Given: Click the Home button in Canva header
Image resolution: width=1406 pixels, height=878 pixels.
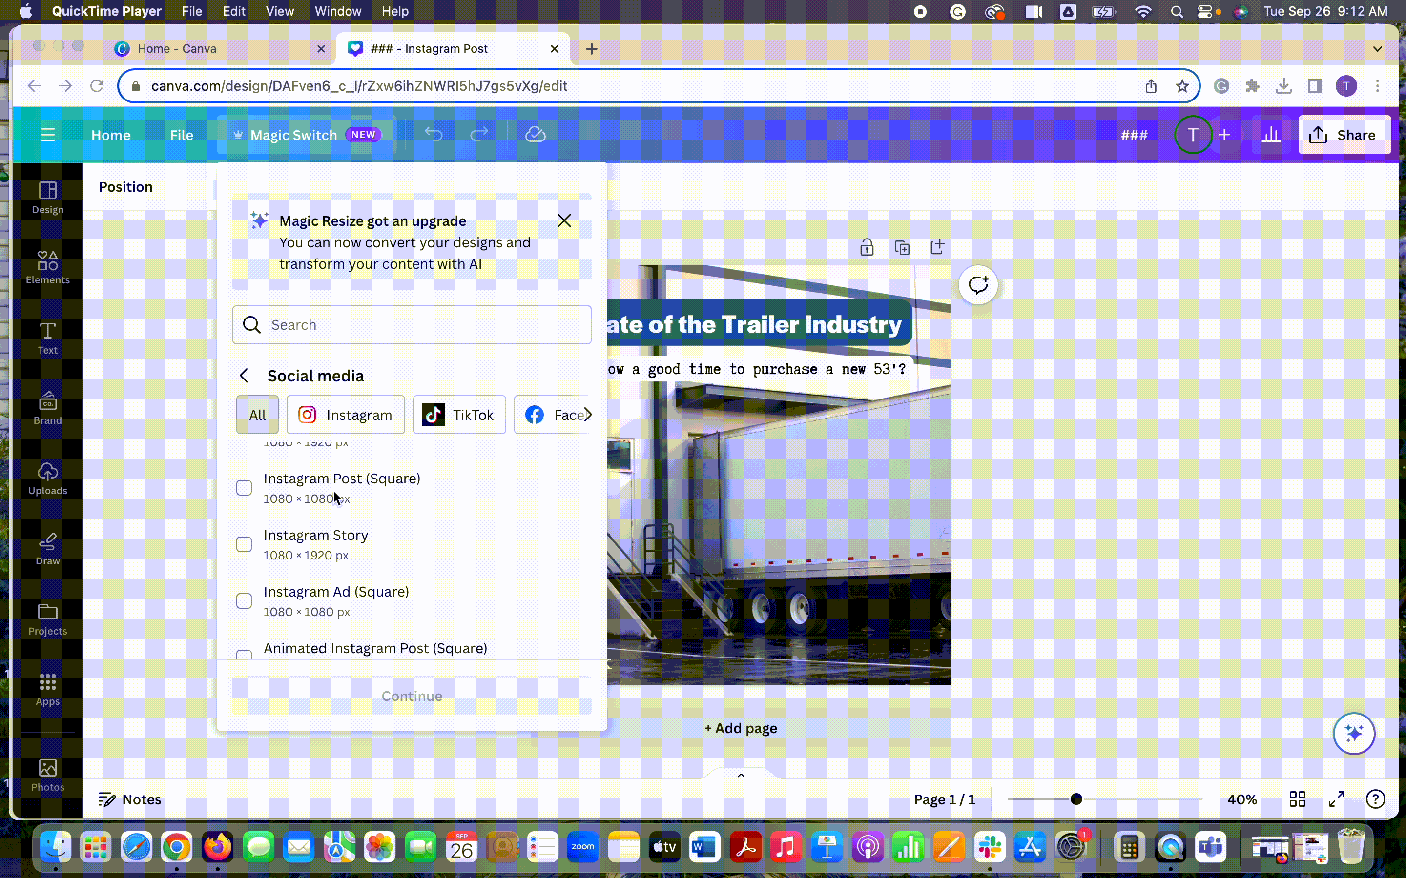Looking at the screenshot, I should pos(110,135).
